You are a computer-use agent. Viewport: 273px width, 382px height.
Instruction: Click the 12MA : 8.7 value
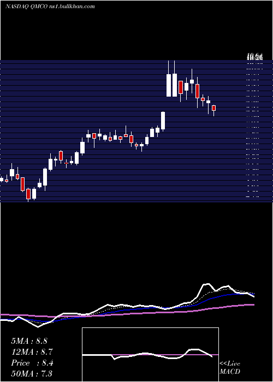32,352
